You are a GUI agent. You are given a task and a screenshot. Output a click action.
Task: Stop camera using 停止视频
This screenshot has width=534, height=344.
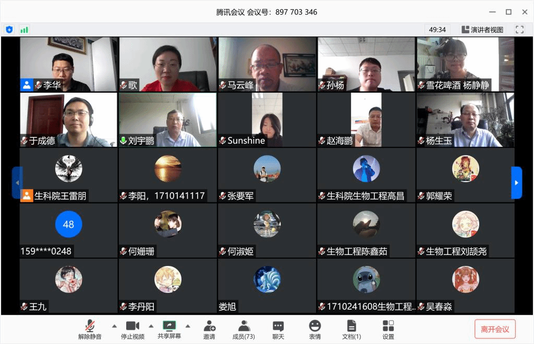click(x=132, y=329)
